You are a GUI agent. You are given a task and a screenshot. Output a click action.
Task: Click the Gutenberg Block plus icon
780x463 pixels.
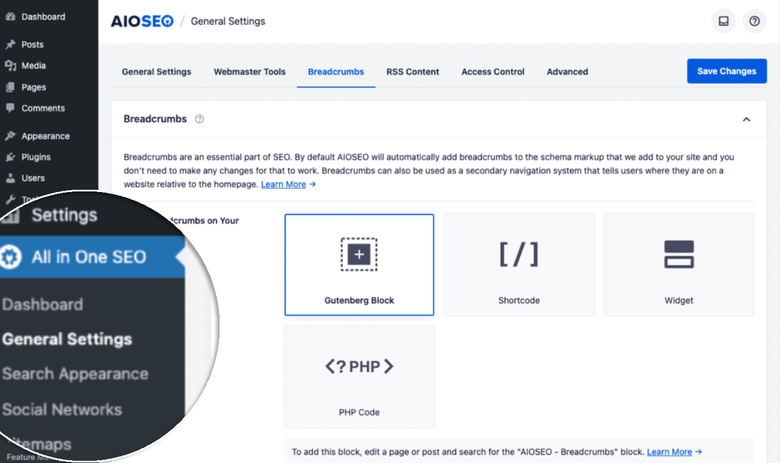(x=359, y=254)
